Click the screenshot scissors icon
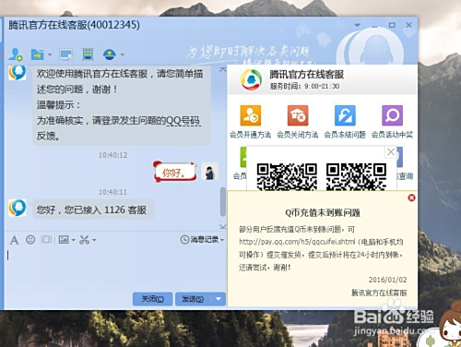 pyautogui.click(x=84, y=240)
